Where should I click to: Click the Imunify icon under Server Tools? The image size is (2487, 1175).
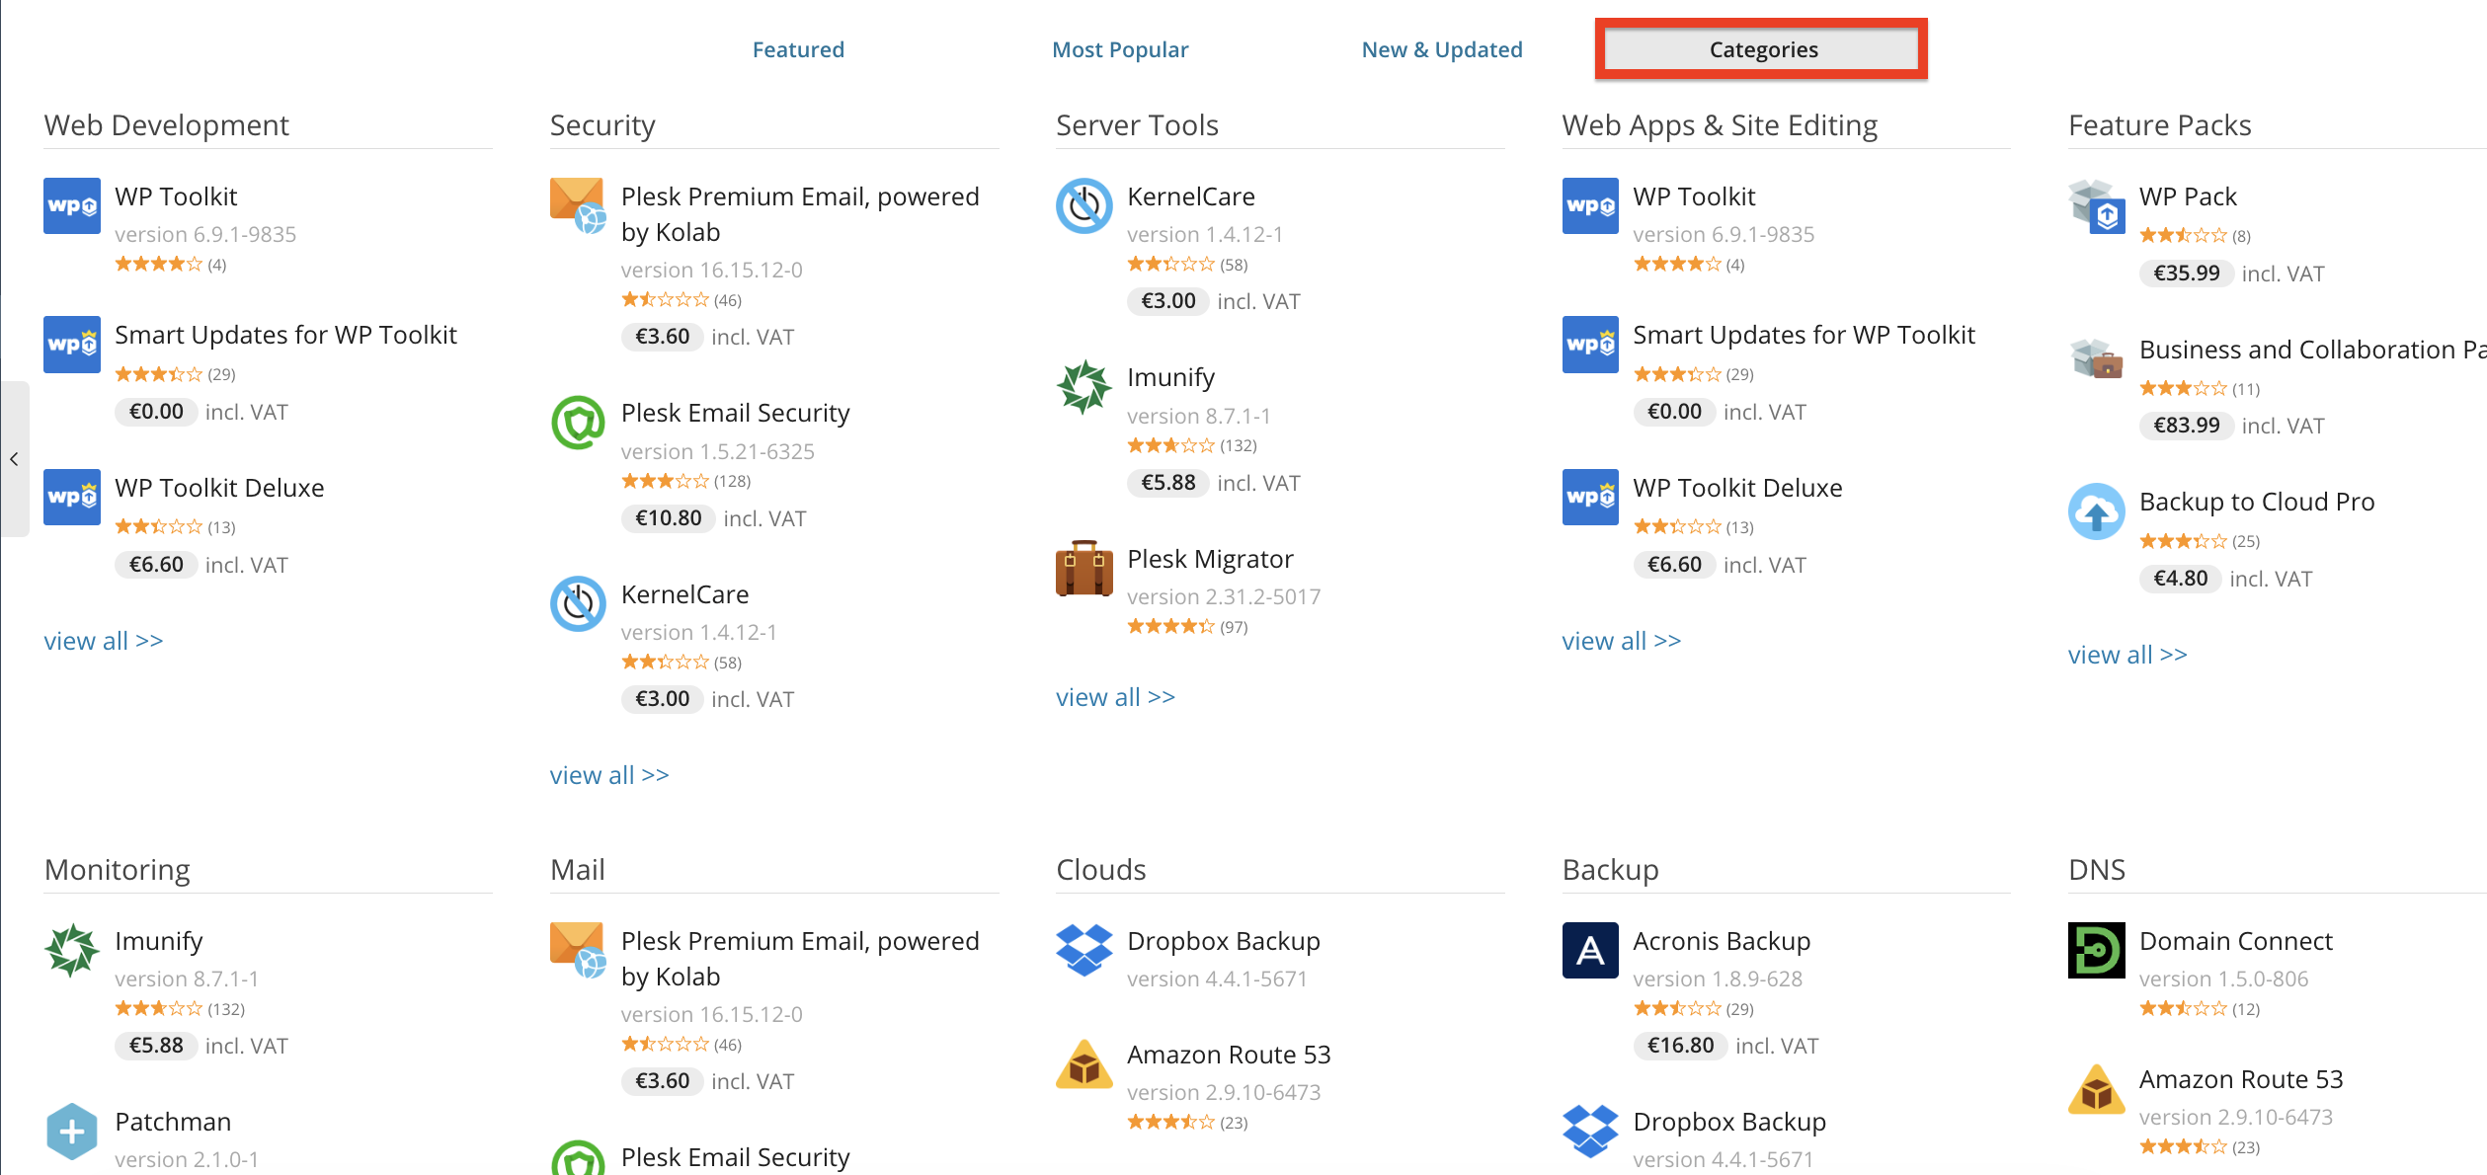pos(1084,386)
